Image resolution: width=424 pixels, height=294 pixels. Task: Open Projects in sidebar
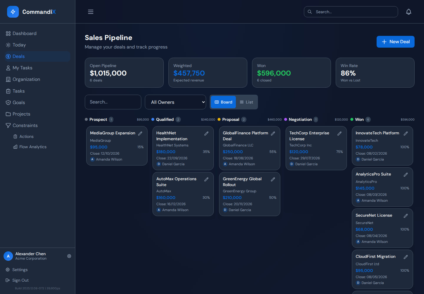coord(38,114)
